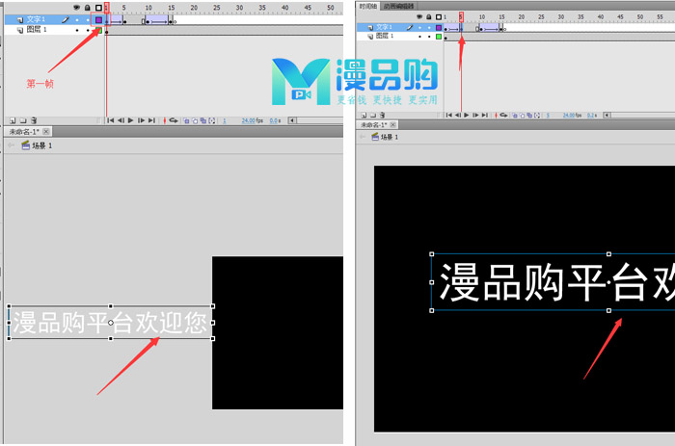Click current frame value 1, left timeline
The width and height of the screenshot is (675, 446).
[x=225, y=120]
